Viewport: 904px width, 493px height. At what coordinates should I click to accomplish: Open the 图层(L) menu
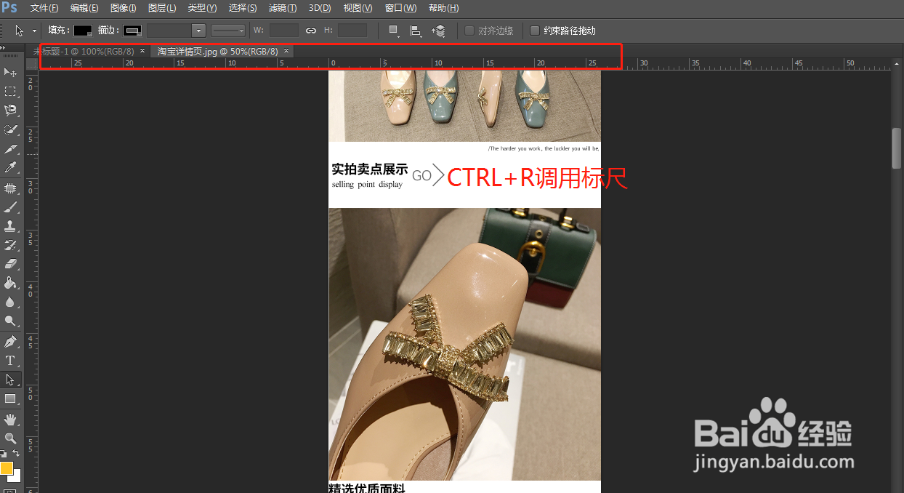(162, 8)
